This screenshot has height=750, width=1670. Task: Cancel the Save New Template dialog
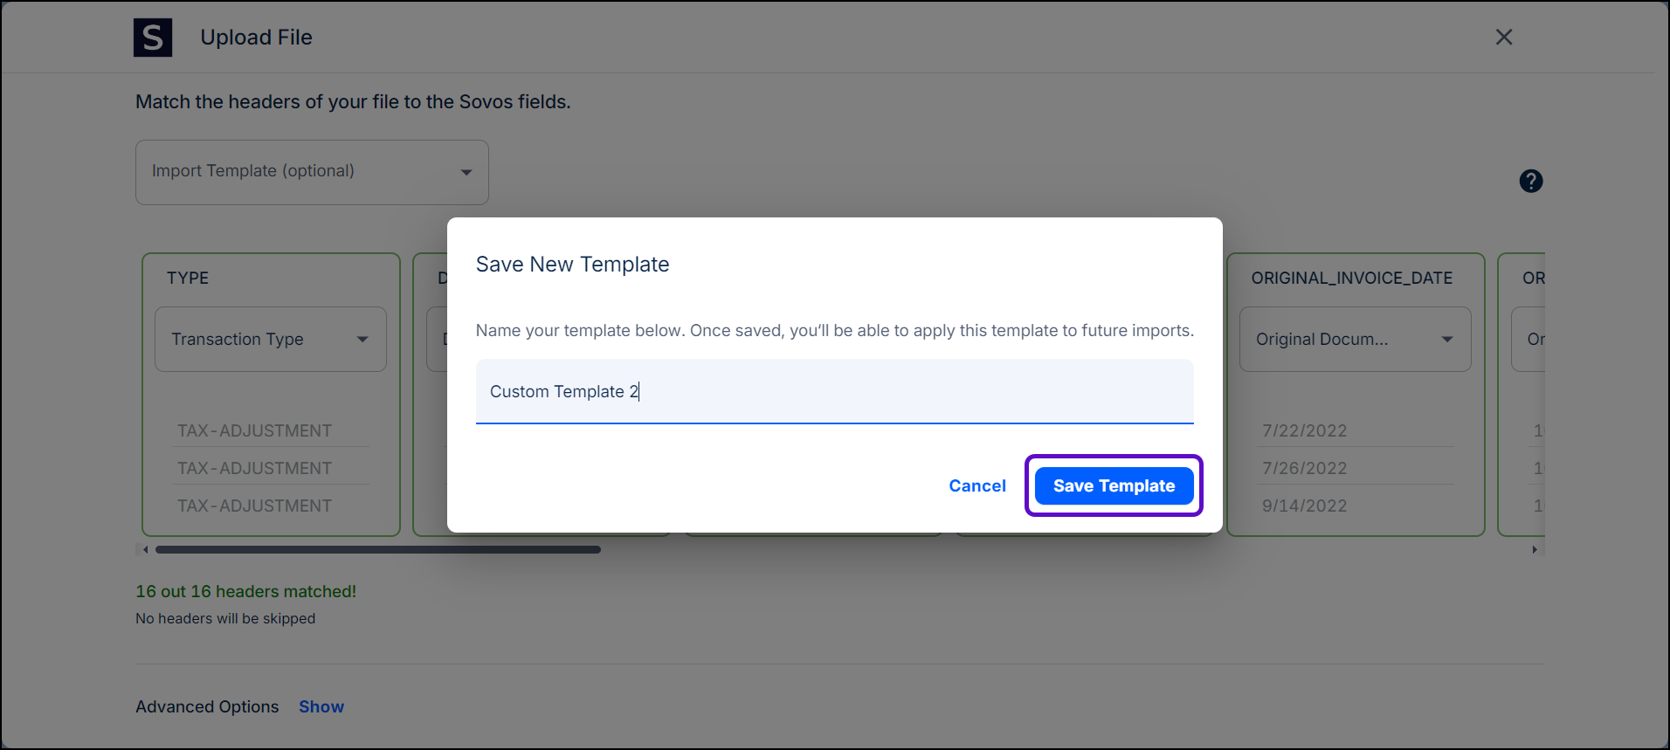tap(976, 485)
